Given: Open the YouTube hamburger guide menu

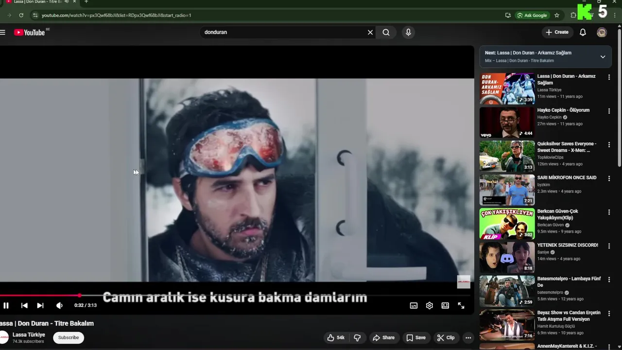Looking at the screenshot, I should [x=2, y=32].
